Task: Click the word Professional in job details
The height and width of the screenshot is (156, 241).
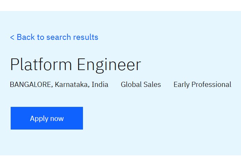Action: (x=211, y=85)
